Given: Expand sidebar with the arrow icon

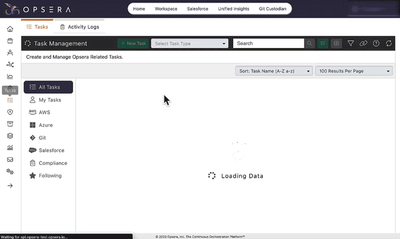Looking at the screenshot, I should 10,186.
